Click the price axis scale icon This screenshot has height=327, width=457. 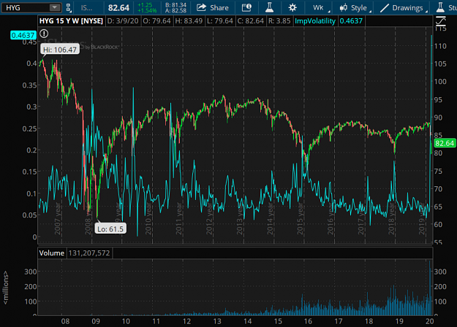(x=441, y=21)
